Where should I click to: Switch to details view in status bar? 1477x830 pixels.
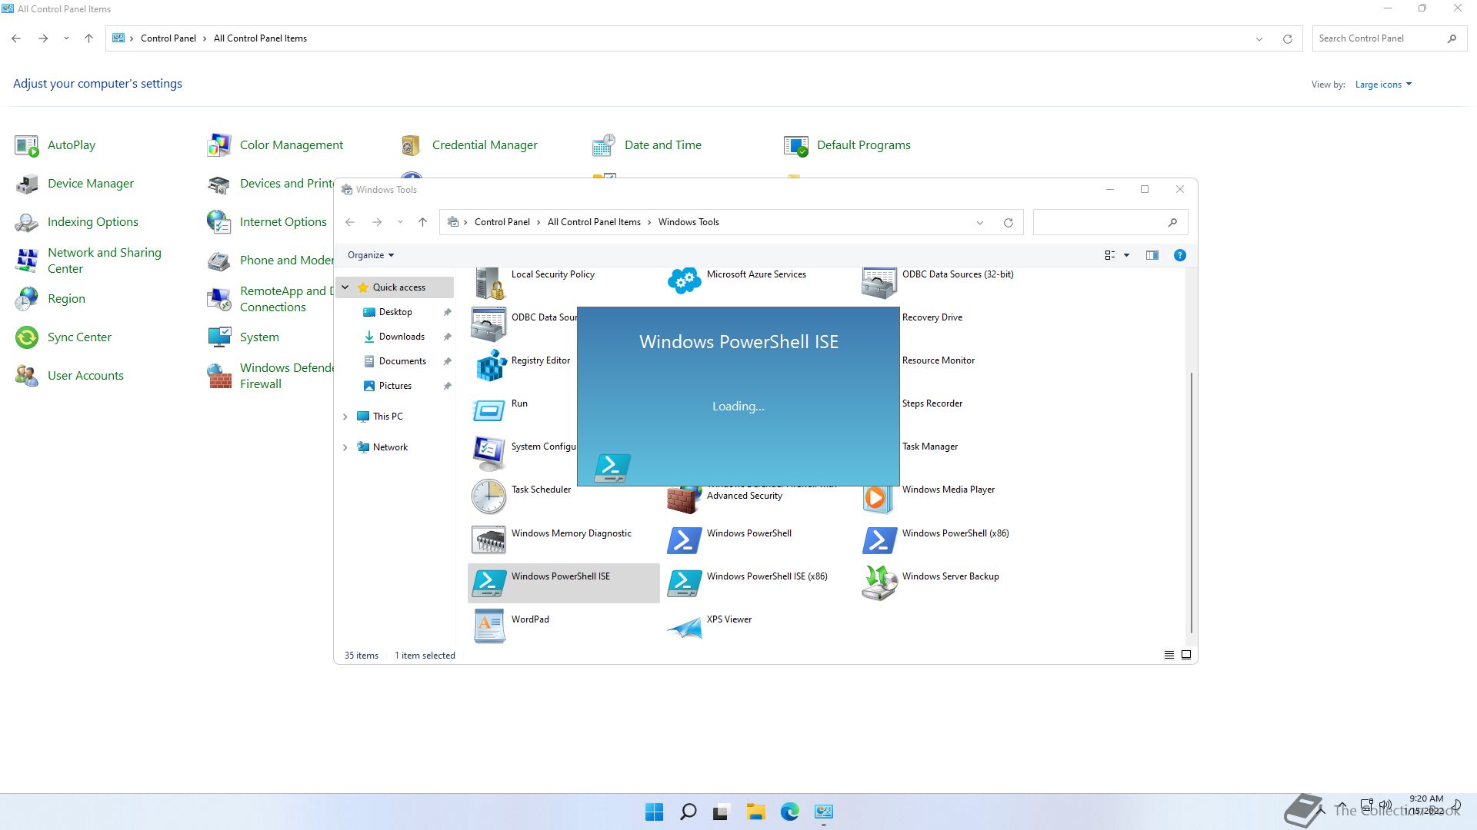tap(1169, 655)
